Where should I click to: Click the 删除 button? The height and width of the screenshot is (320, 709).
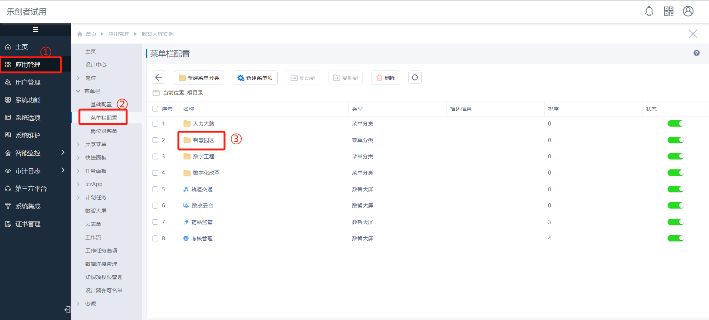386,78
